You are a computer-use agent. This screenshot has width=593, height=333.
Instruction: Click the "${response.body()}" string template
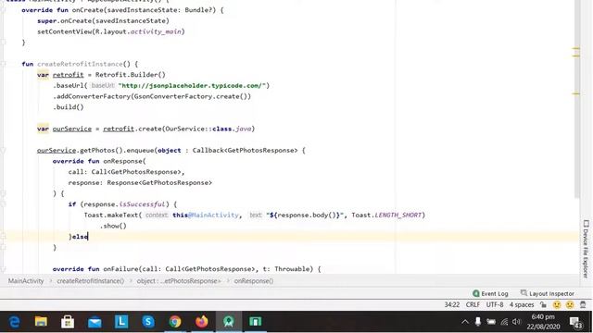click(x=305, y=216)
